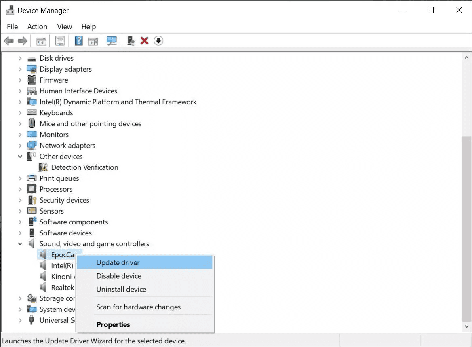Collapse the Other devices category
The image size is (472, 347).
20,157
